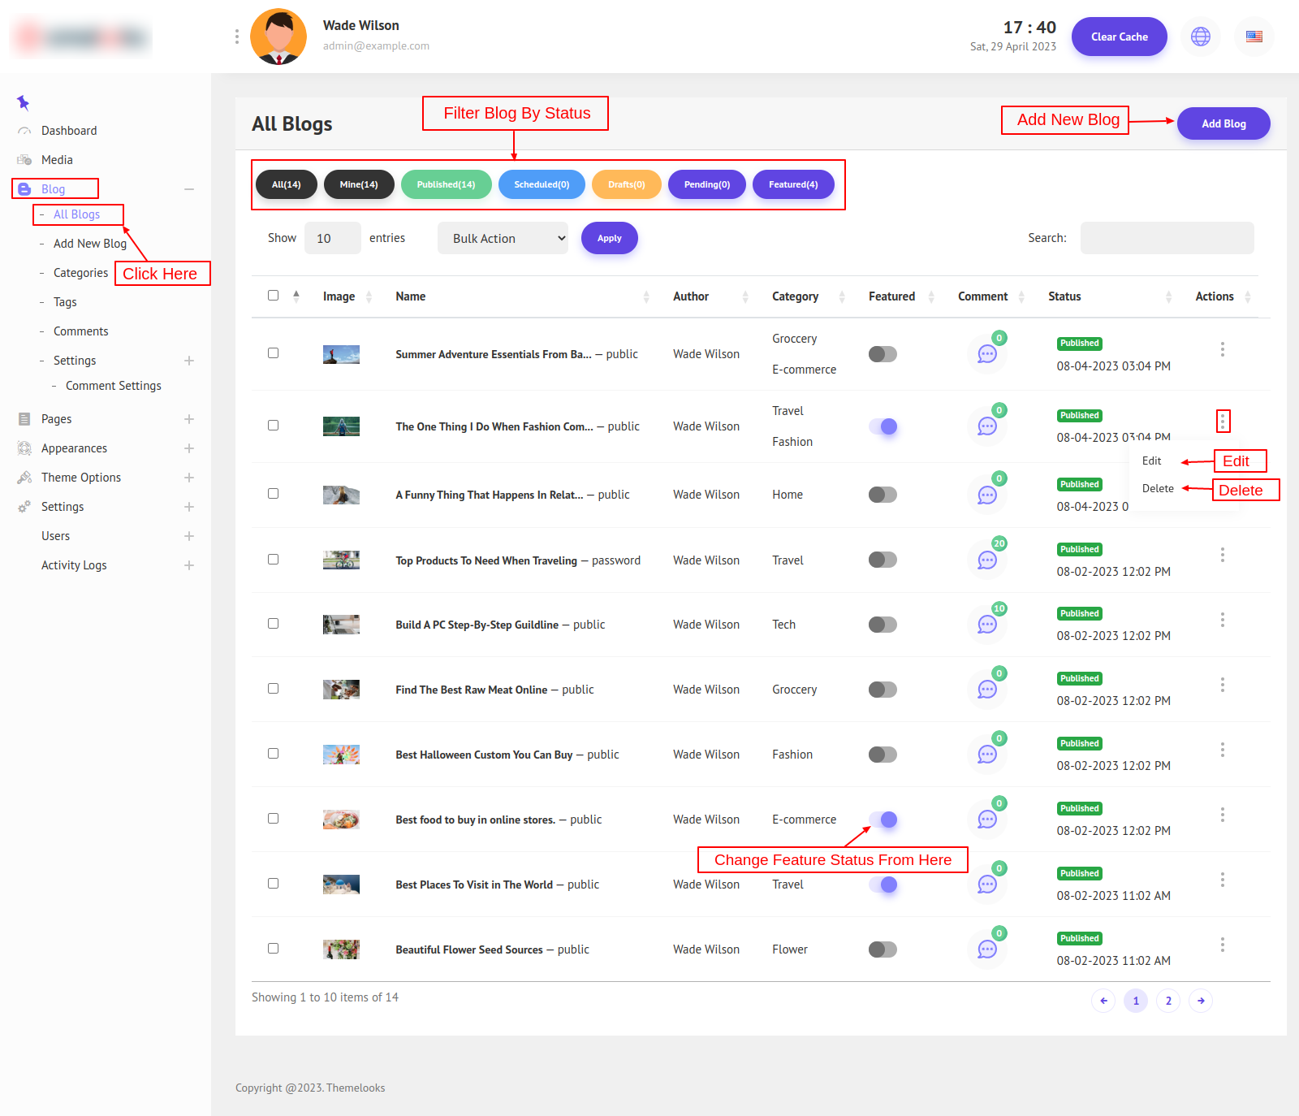This screenshot has width=1299, height=1116.
Task: Click the Media icon in the sidebar
Action: pos(24,160)
